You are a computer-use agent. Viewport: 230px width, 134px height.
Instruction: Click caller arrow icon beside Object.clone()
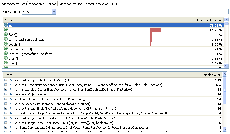coord(11,94)
